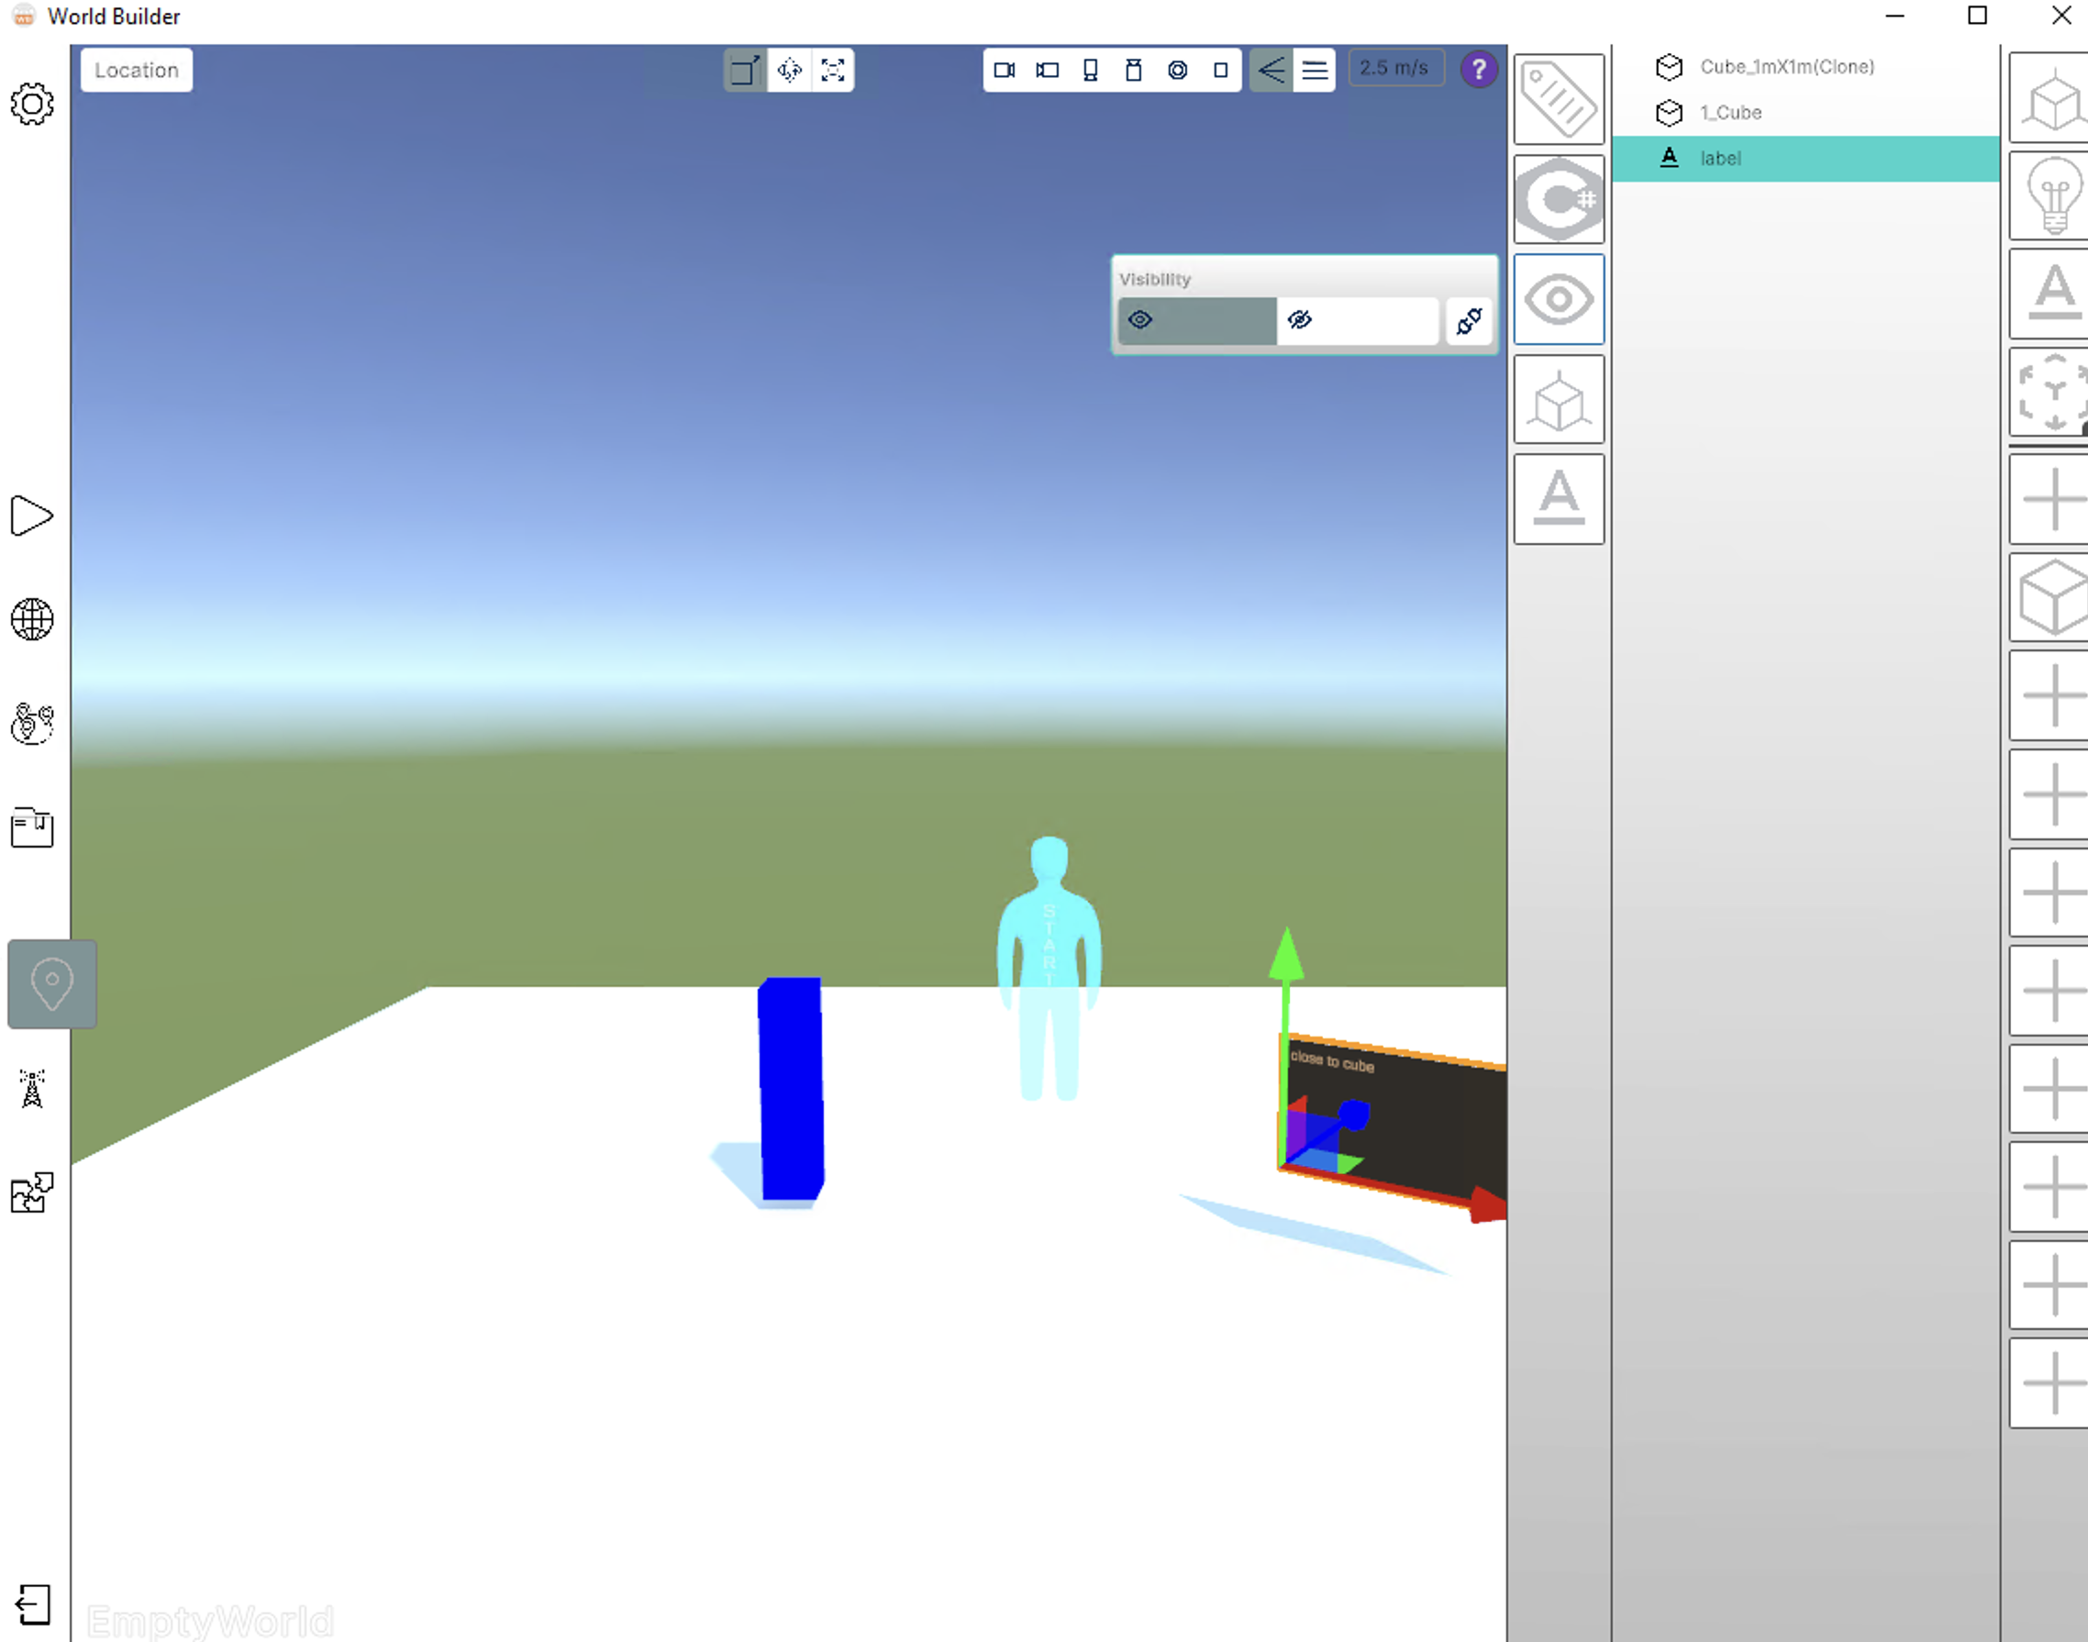Click the radio tower broadcast icon
The image size is (2088, 1642).
(32, 1088)
